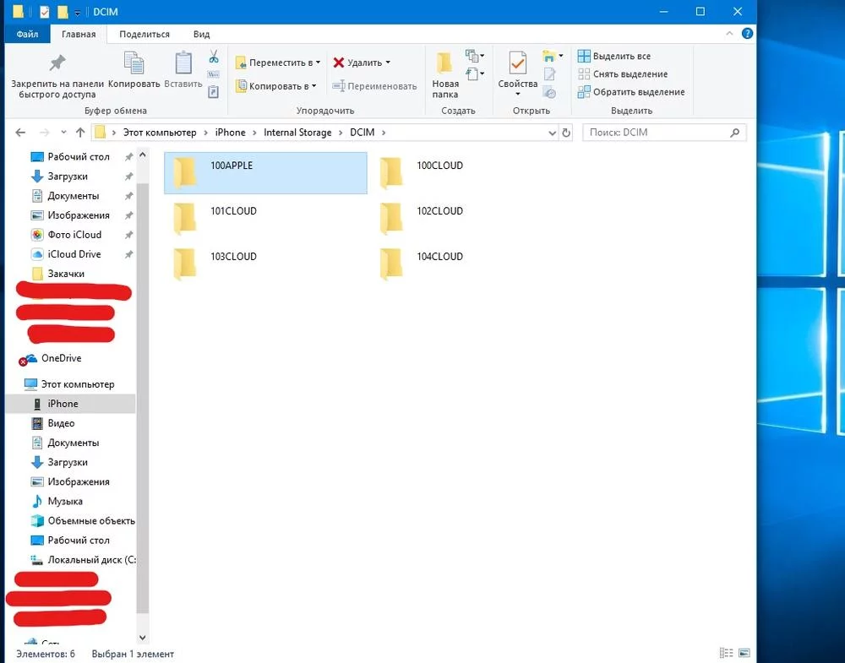Click the Paste clipboard icon

pyautogui.click(x=183, y=62)
